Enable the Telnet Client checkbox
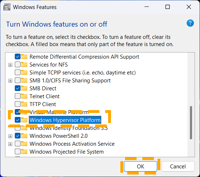The height and width of the screenshot is (177, 200). [x=18, y=96]
